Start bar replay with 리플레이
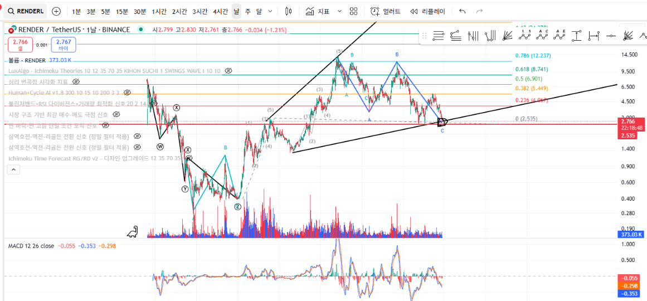Viewport: 647px width, 301px height. 428,11
